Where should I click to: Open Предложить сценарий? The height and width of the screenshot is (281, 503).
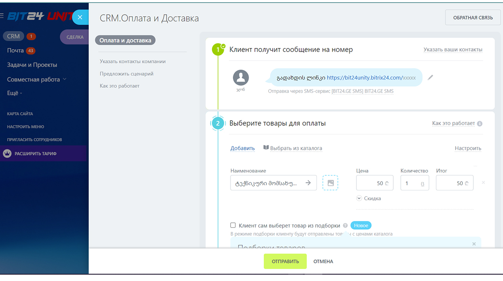[x=127, y=74]
